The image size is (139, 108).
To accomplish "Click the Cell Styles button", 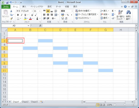I will [x=83, y=18].
